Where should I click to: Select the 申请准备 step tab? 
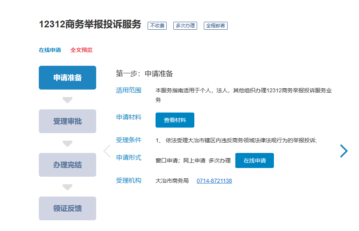click(x=67, y=78)
